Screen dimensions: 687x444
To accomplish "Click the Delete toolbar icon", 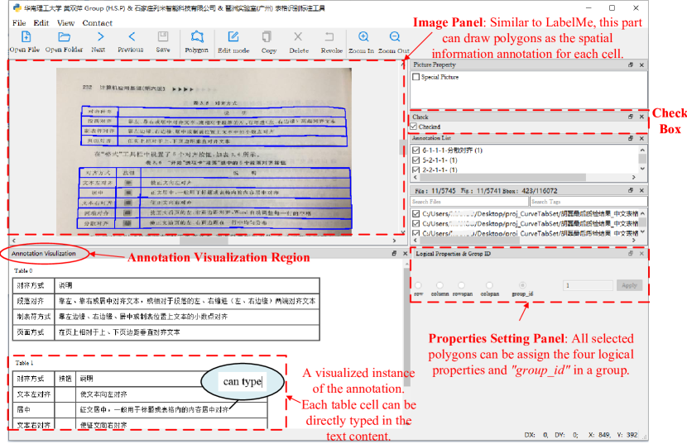I will (x=298, y=36).
